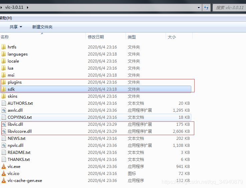
Task: Select the file name libvlccore.dll
Action: (20, 131)
